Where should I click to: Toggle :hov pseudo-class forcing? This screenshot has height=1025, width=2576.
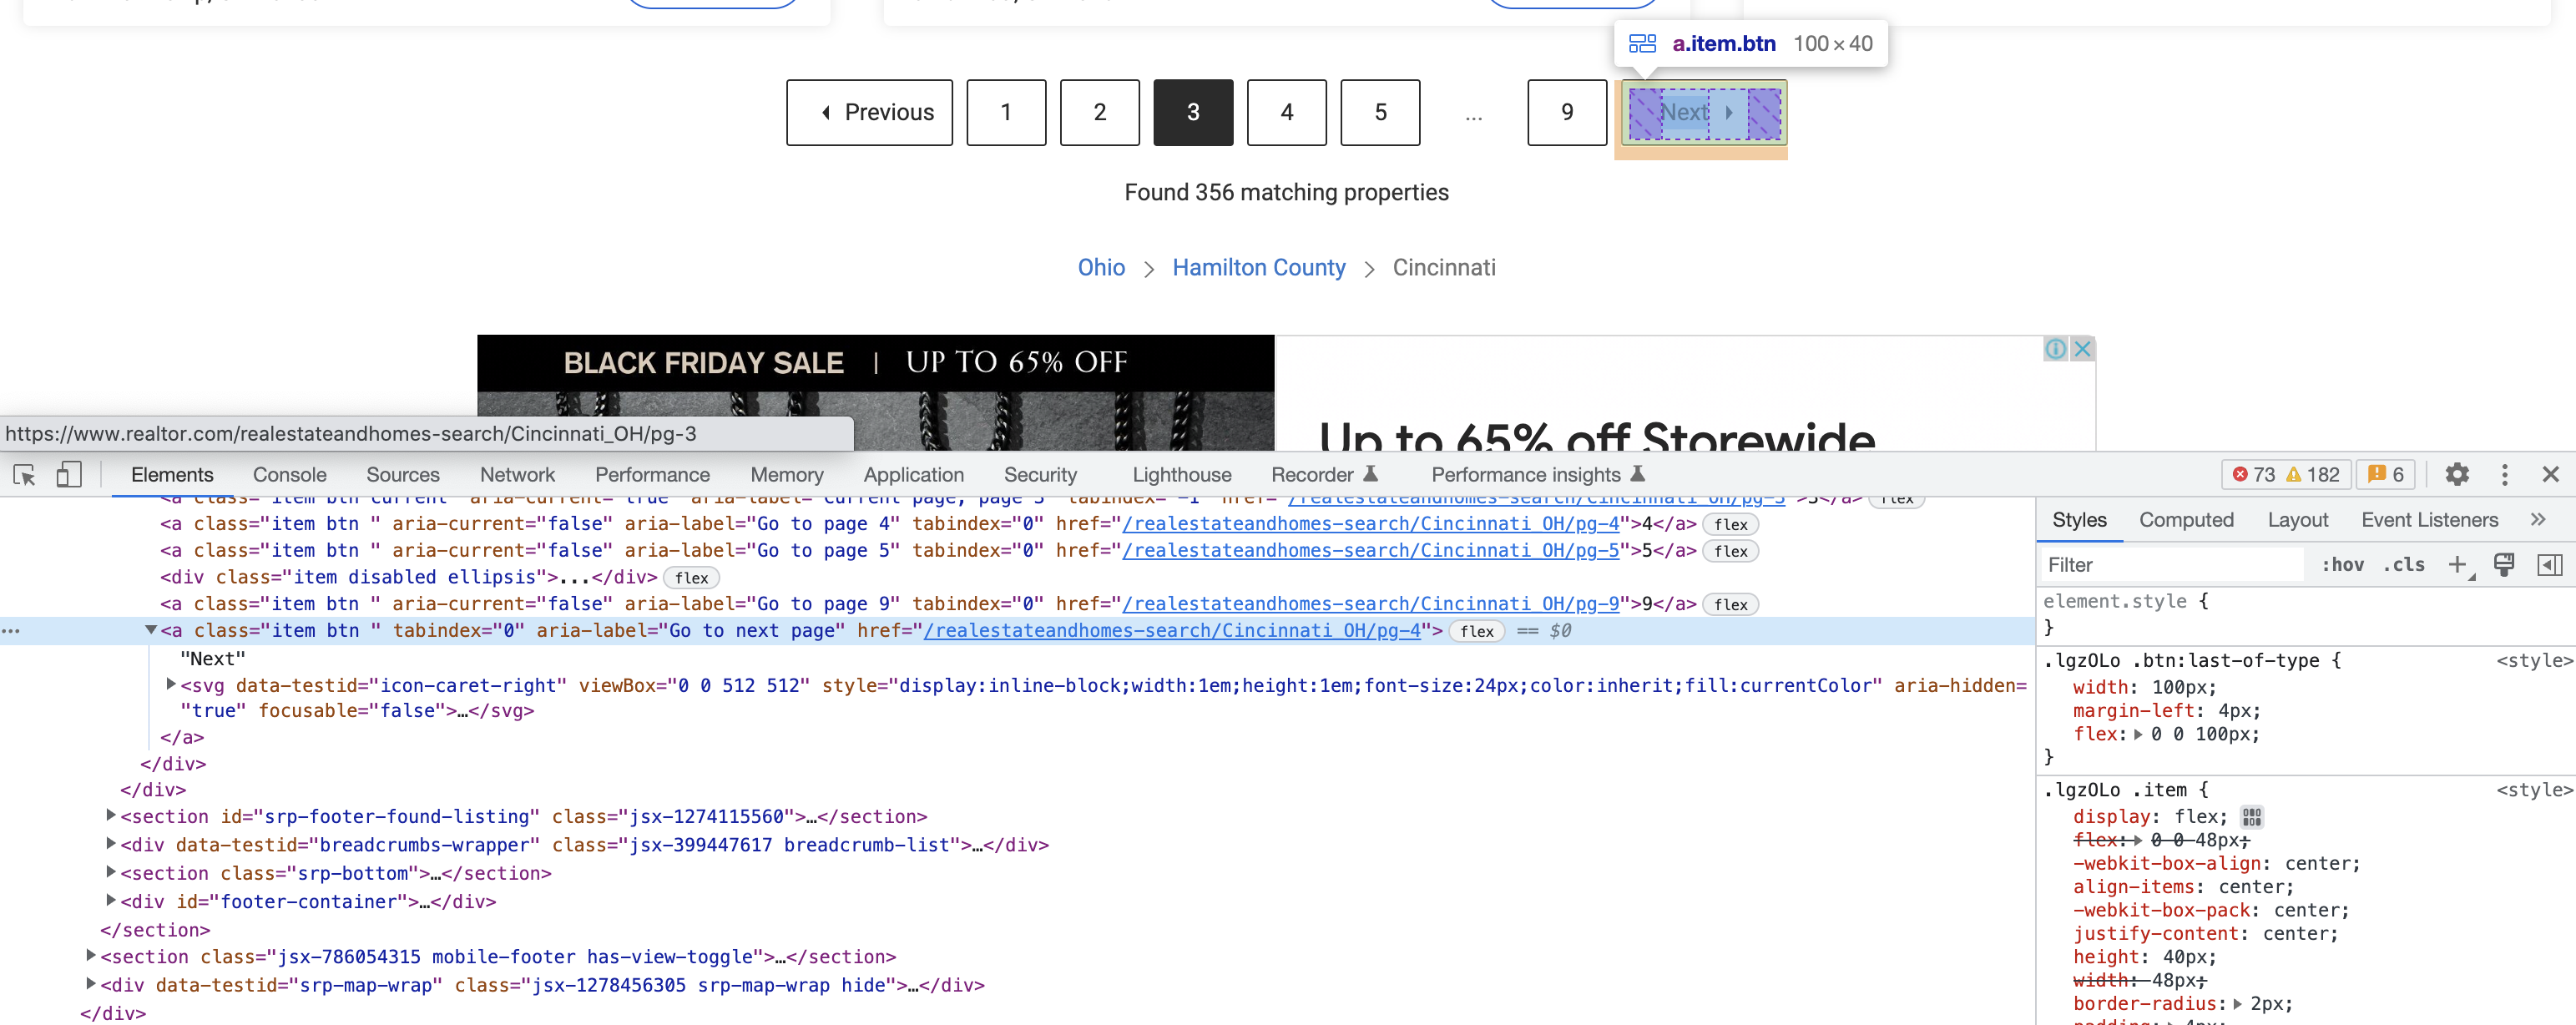[2342, 565]
